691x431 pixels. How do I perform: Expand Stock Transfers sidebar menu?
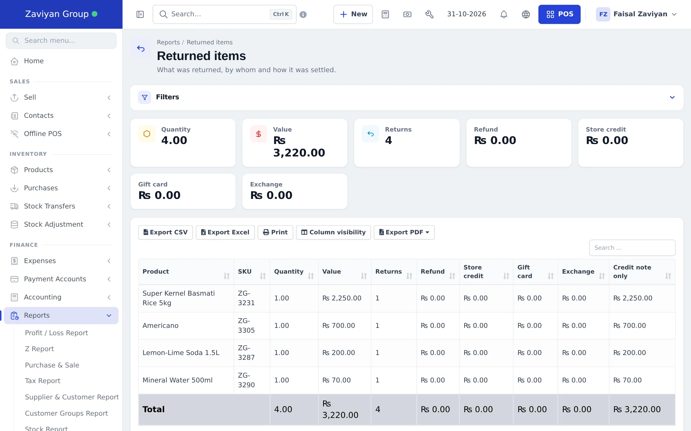(61, 206)
